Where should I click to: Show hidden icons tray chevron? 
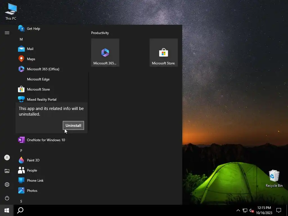tap(238, 210)
